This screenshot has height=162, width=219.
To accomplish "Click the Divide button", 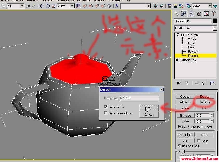I will (185, 108).
